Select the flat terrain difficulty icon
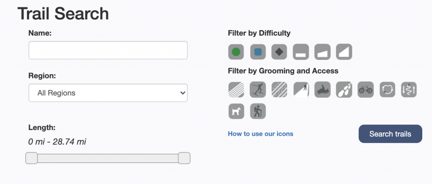 [x=301, y=52]
